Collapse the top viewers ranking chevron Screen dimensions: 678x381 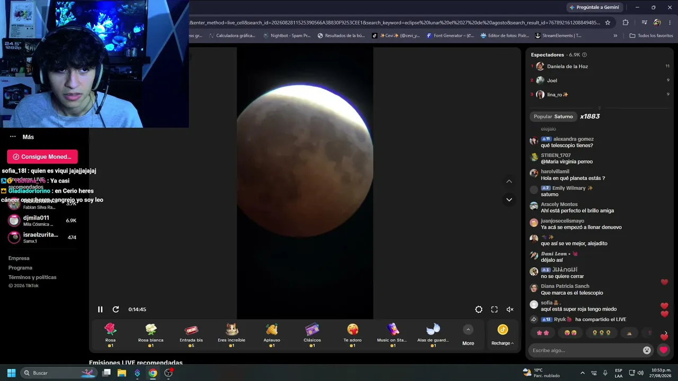[600, 107]
